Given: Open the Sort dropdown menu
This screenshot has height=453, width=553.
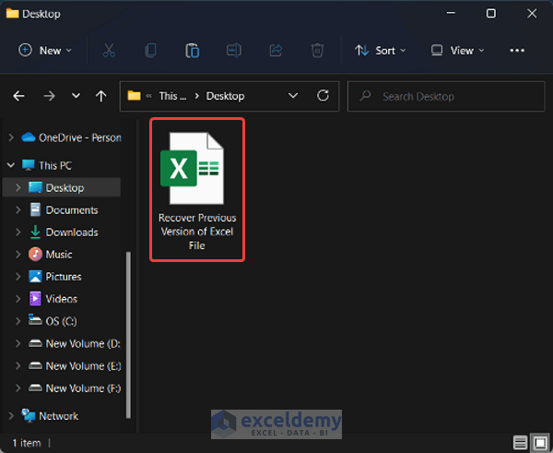Looking at the screenshot, I should 380,51.
